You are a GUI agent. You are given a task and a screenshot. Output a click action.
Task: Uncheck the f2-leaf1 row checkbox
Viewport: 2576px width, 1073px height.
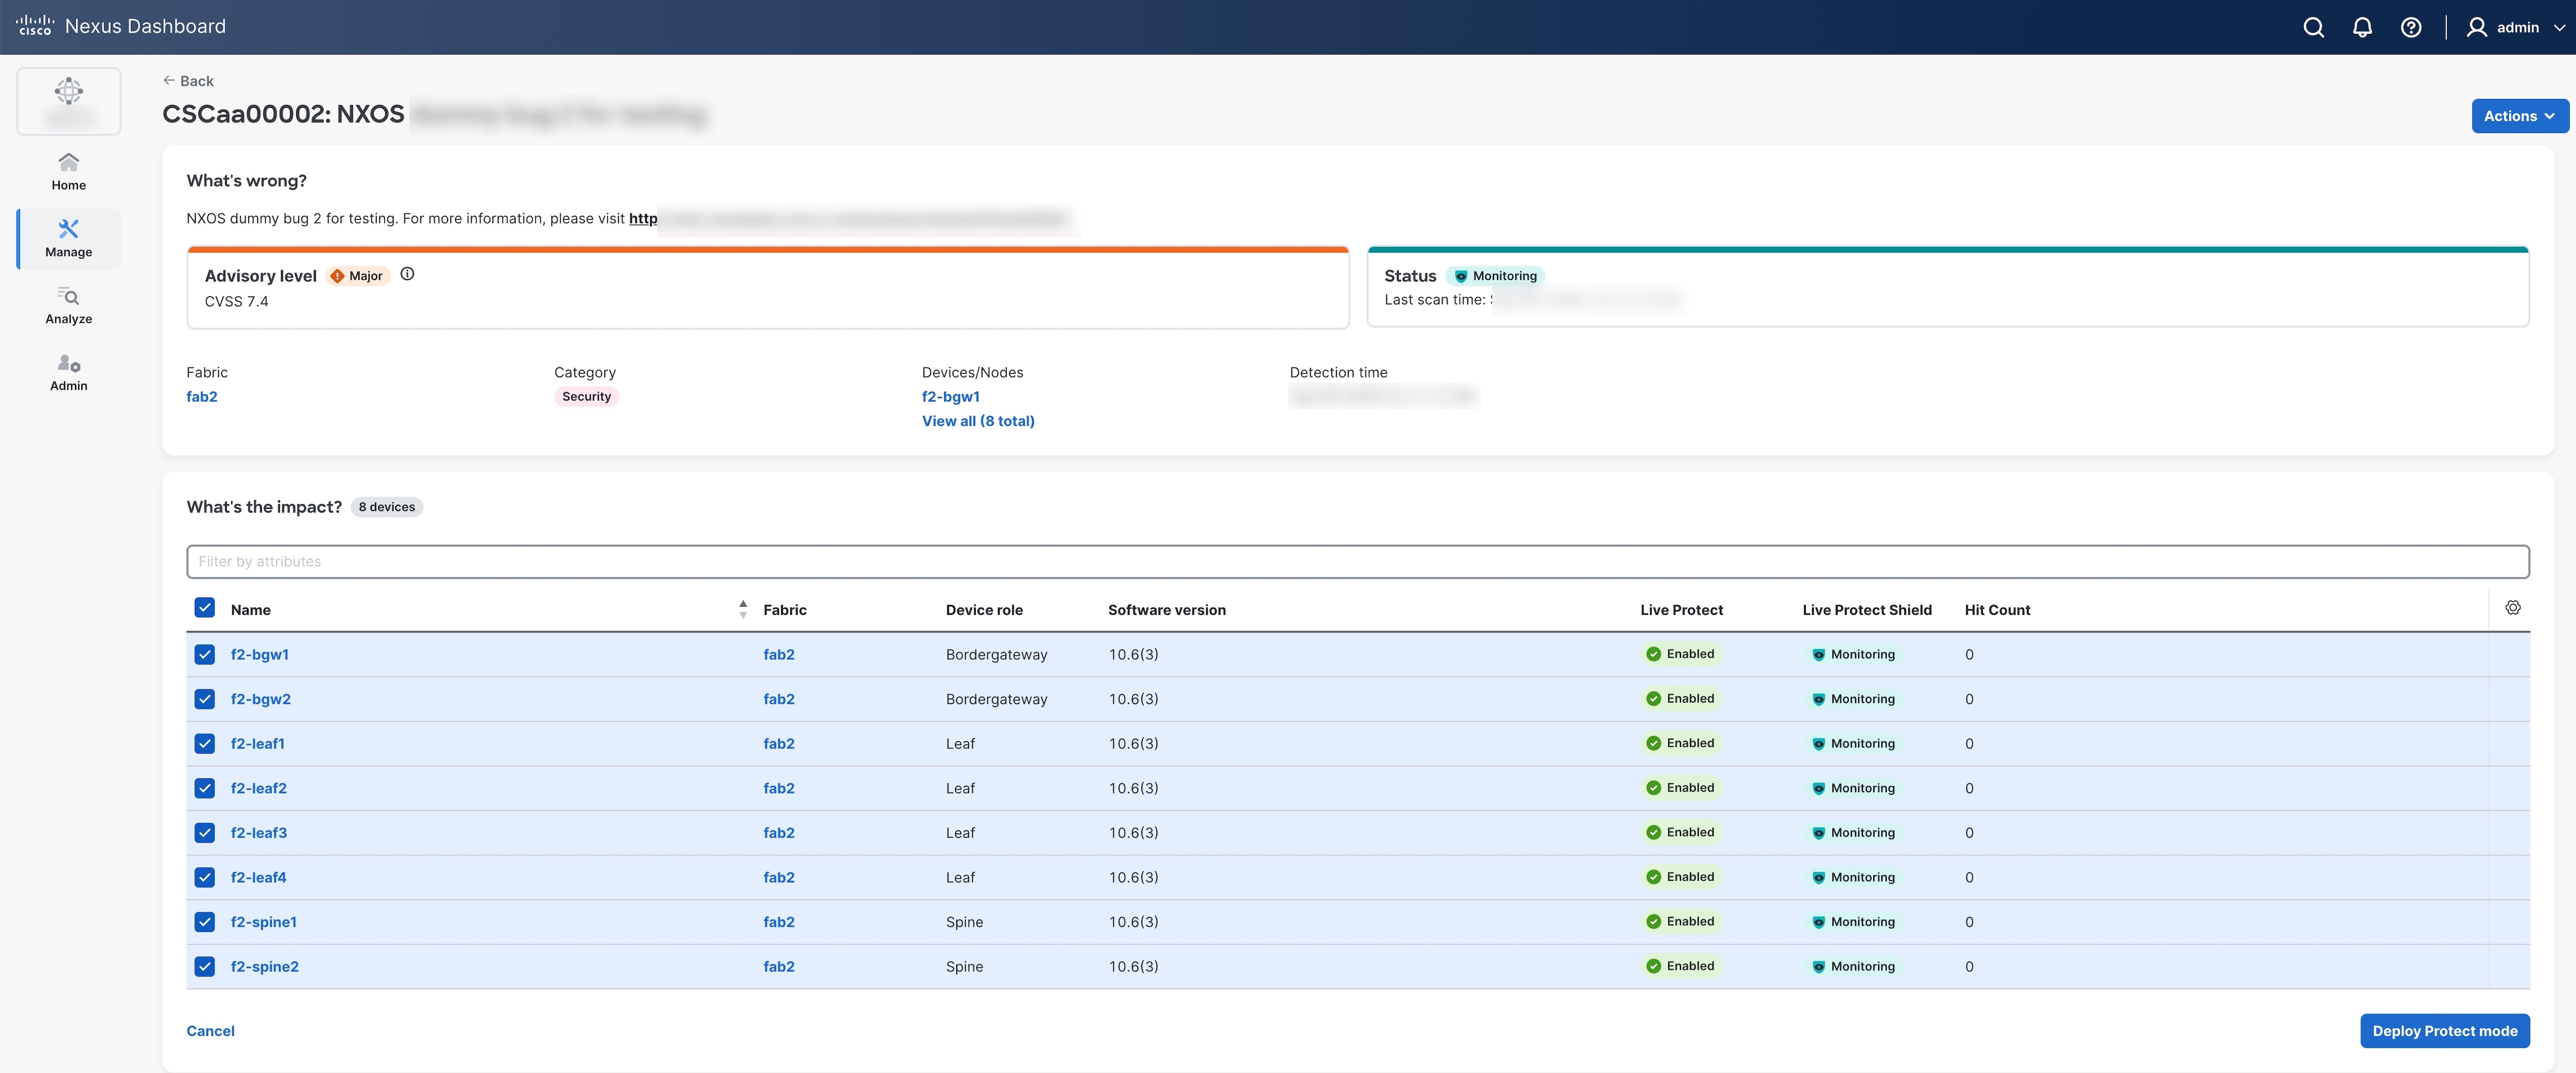[x=204, y=743]
